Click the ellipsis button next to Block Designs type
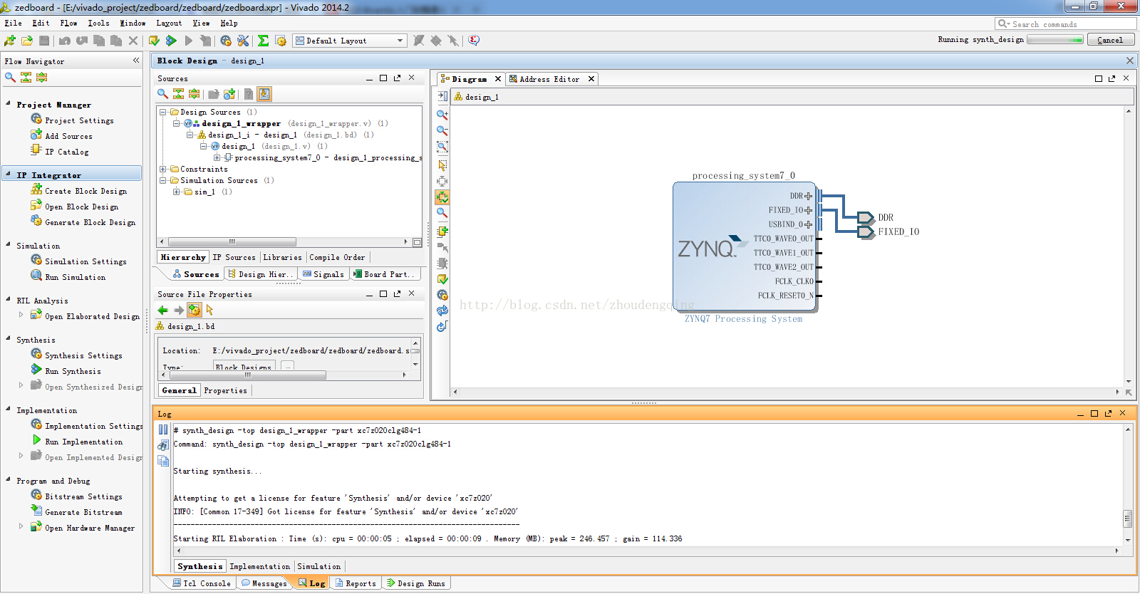Screen dimensions: 1140x594 [287, 366]
